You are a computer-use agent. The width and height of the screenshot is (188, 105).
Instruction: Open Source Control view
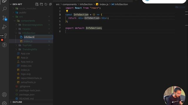tap(5, 18)
